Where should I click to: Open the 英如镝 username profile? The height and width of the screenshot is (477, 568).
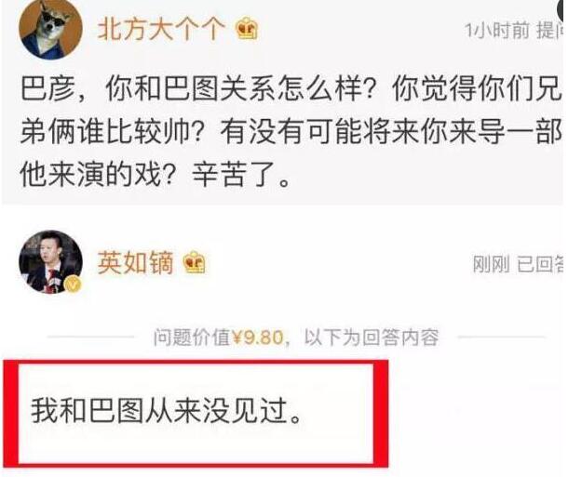click(x=135, y=262)
